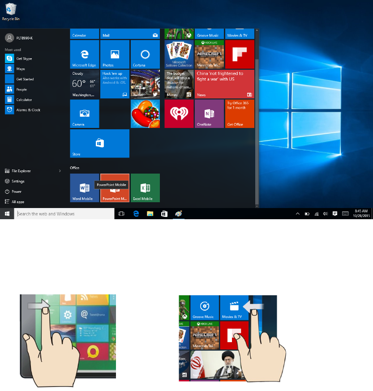Open the News tile about China
Image resolution: width=373 pixels, height=391 pixels.
[224, 84]
